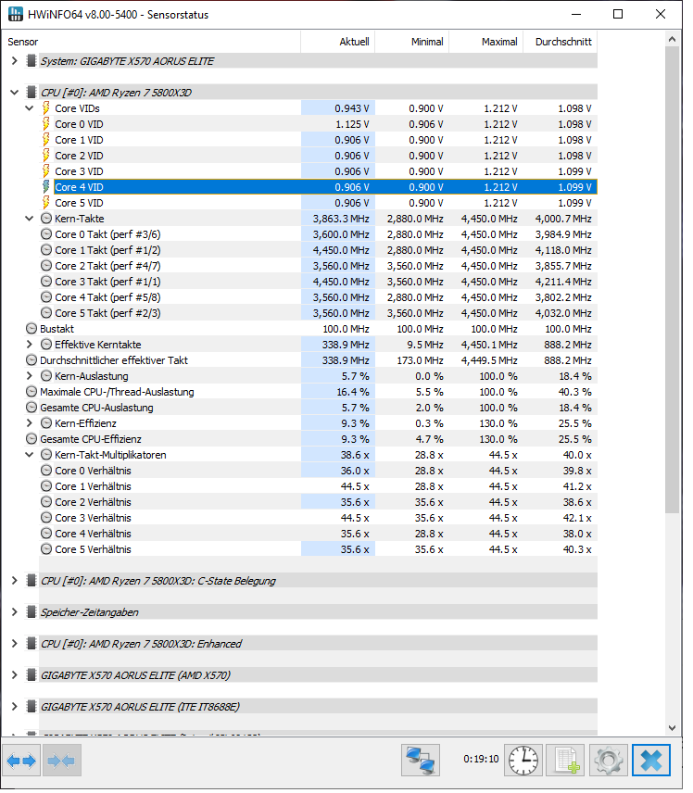Viewport: 693px width, 793px height.
Task: Expand System GIGABYTE X570 AORUS ELITE group
Action: coord(15,62)
